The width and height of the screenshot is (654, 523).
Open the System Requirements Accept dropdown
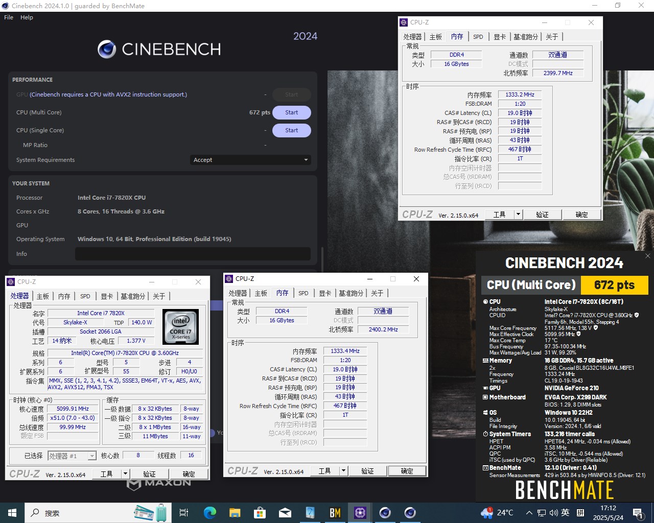tap(251, 160)
